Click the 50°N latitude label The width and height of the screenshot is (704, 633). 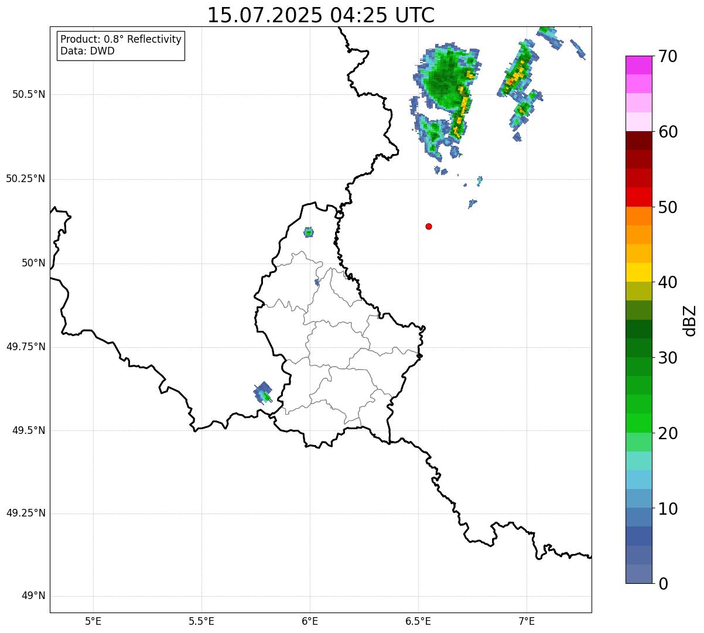tap(33, 263)
